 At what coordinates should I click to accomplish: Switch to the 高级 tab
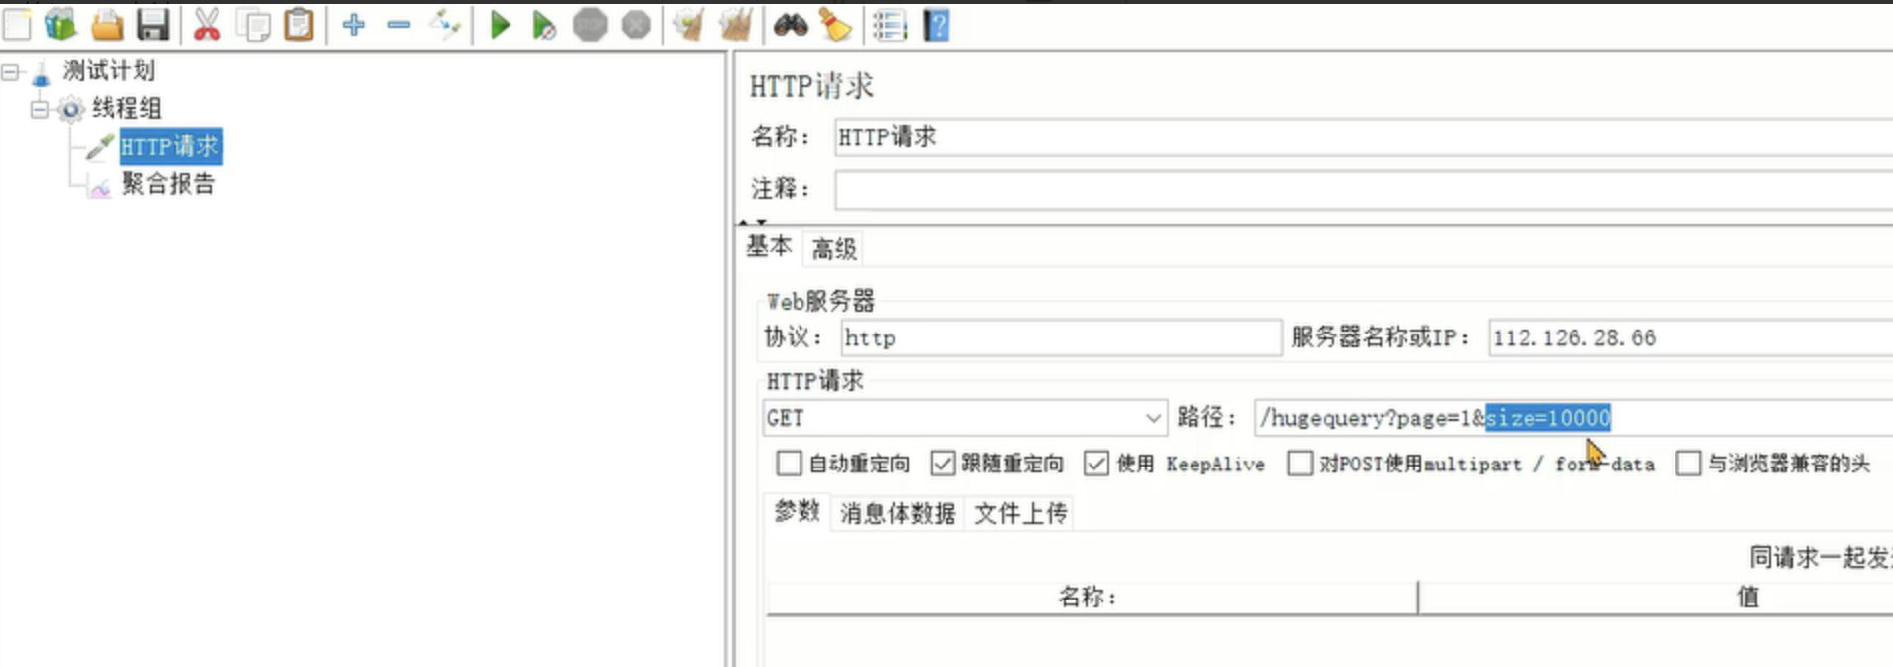[834, 248]
